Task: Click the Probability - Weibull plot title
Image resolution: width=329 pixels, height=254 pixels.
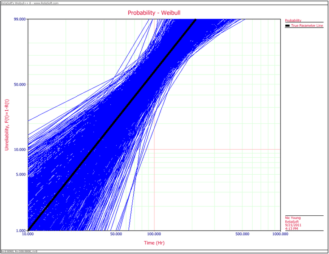Action: pyautogui.click(x=154, y=13)
